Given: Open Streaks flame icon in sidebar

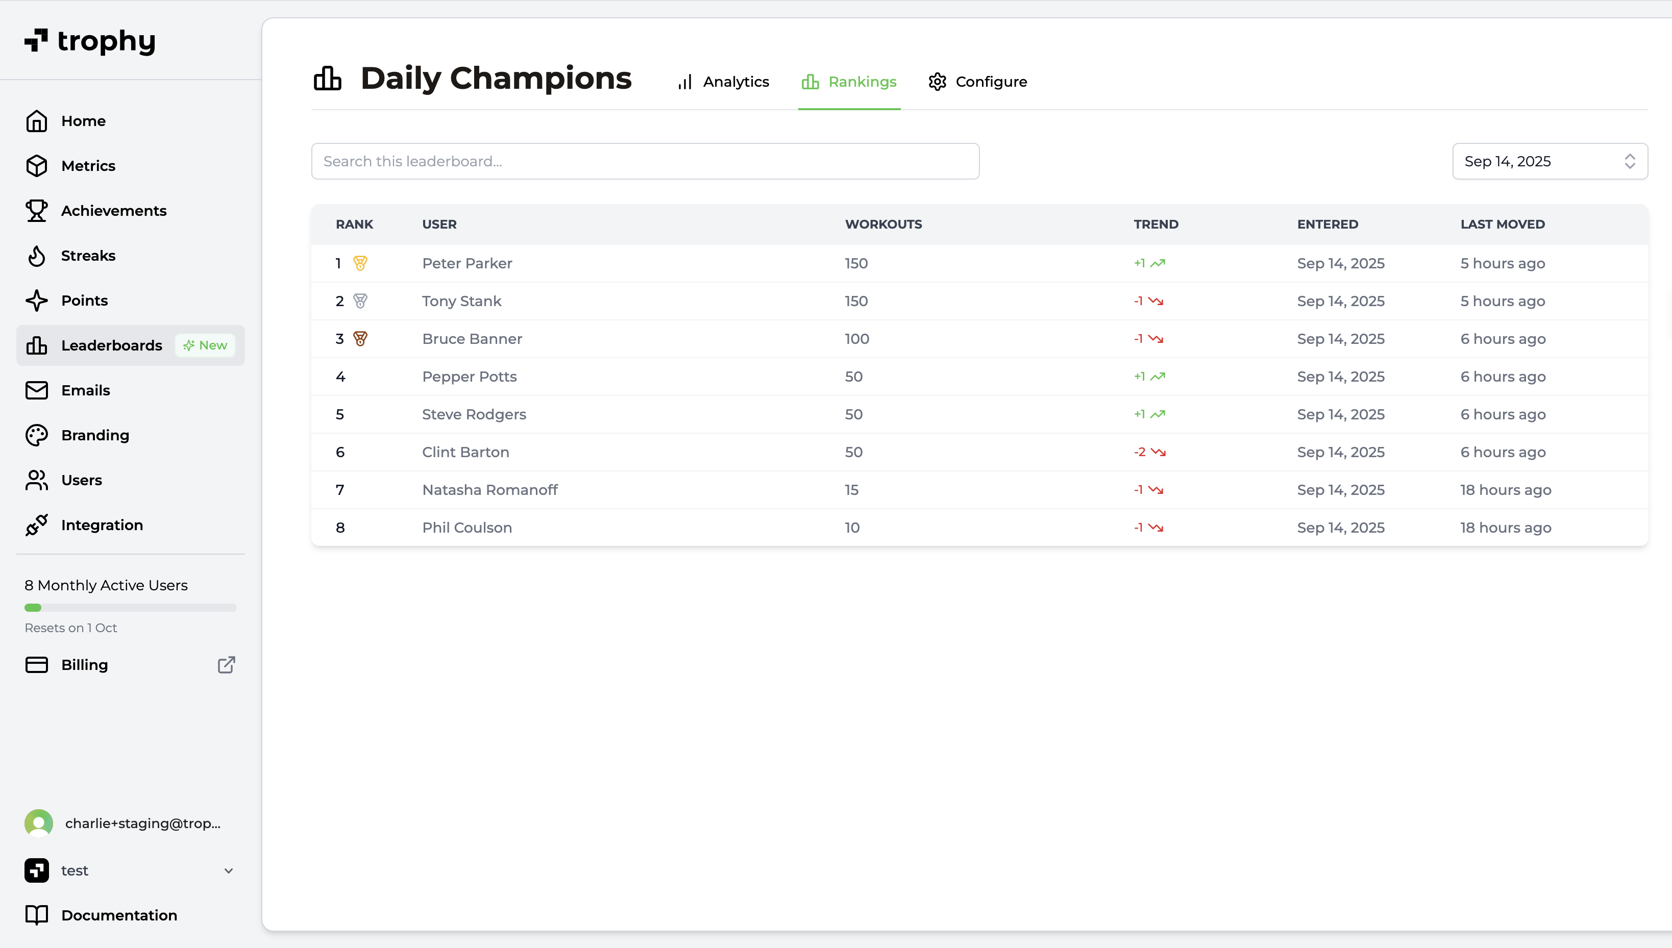Looking at the screenshot, I should 36,256.
